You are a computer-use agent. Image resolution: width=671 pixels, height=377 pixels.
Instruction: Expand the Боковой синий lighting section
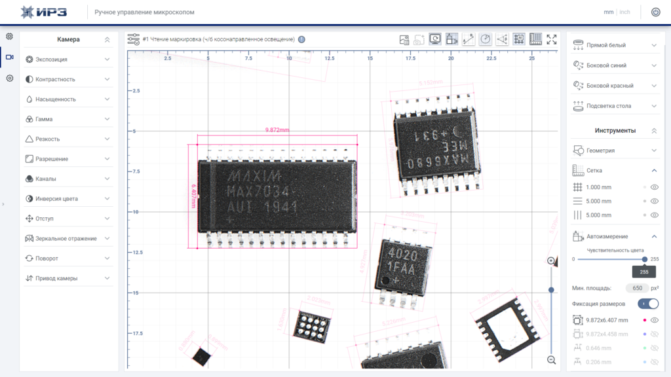[x=615, y=65]
